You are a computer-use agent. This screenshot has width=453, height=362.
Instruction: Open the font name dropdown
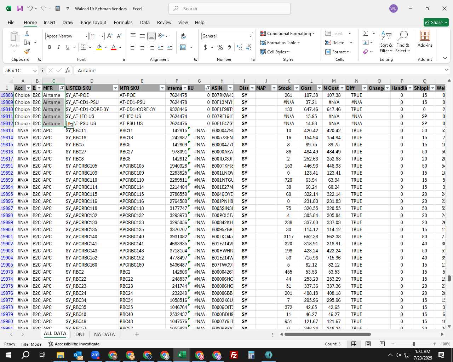(x=86, y=36)
